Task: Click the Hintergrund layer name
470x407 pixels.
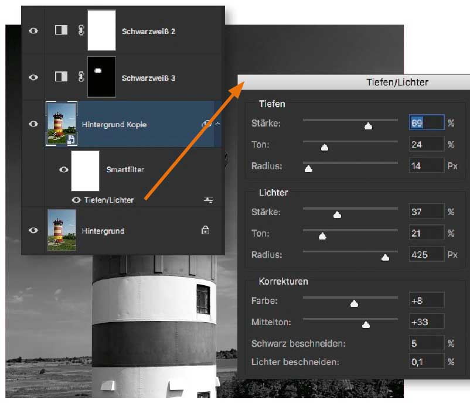Action: coord(103,231)
